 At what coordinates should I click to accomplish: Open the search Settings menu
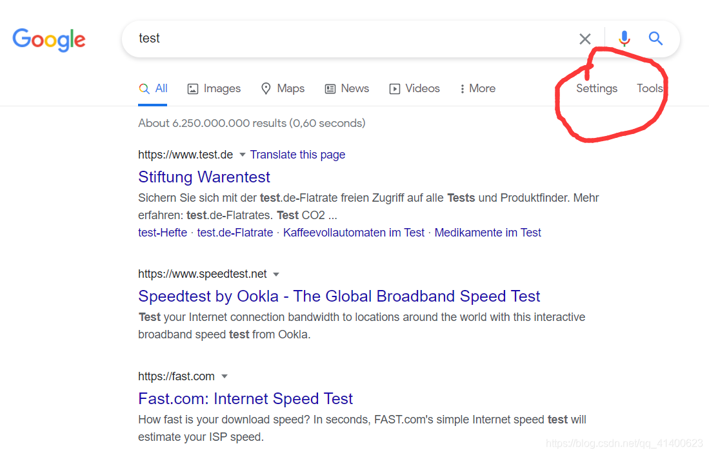click(x=596, y=88)
